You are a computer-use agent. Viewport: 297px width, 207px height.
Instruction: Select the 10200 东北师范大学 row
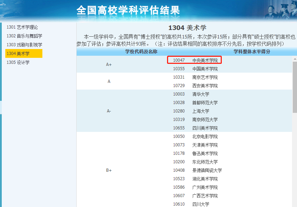tap(195, 162)
